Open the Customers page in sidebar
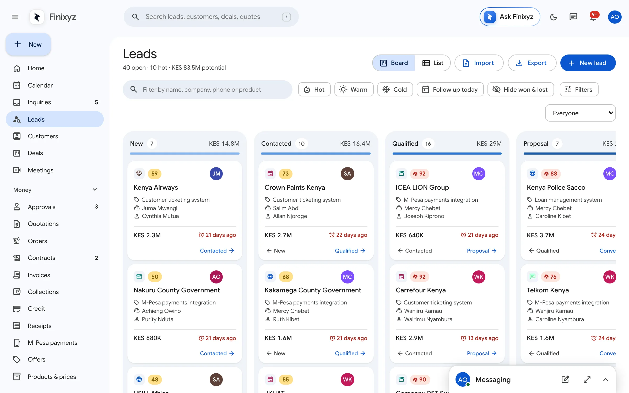 tap(55, 136)
